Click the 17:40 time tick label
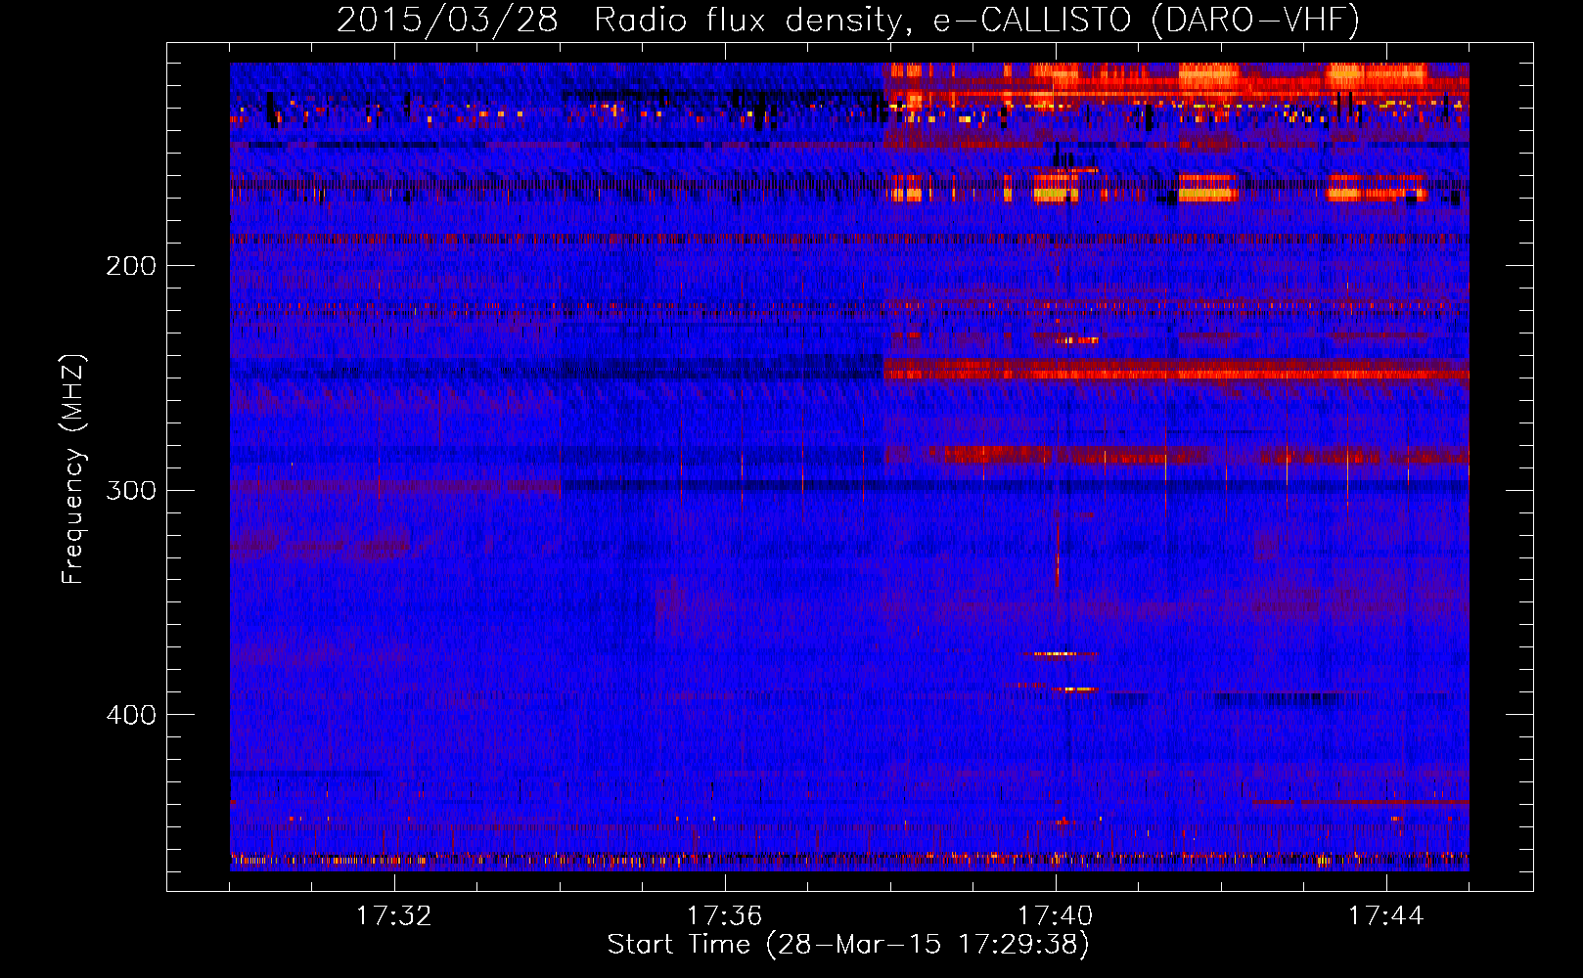This screenshot has height=978, width=1583. click(x=1056, y=916)
